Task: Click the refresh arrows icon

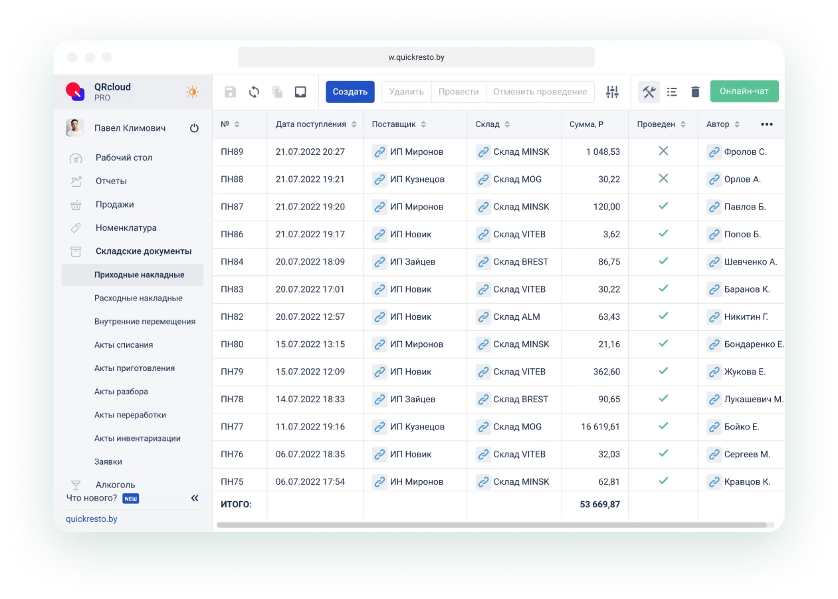Action: [x=254, y=92]
